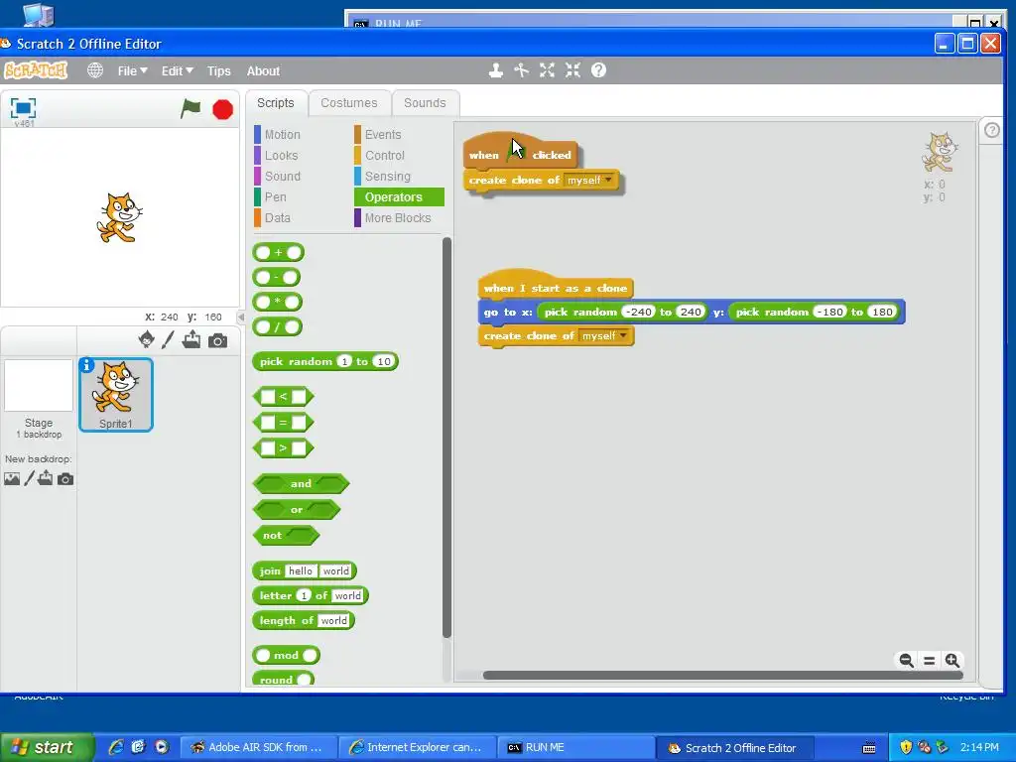The image size is (1016, 762).
Task: Click the Windows start button
Action: pyautogui.click(x=47, y=747)
